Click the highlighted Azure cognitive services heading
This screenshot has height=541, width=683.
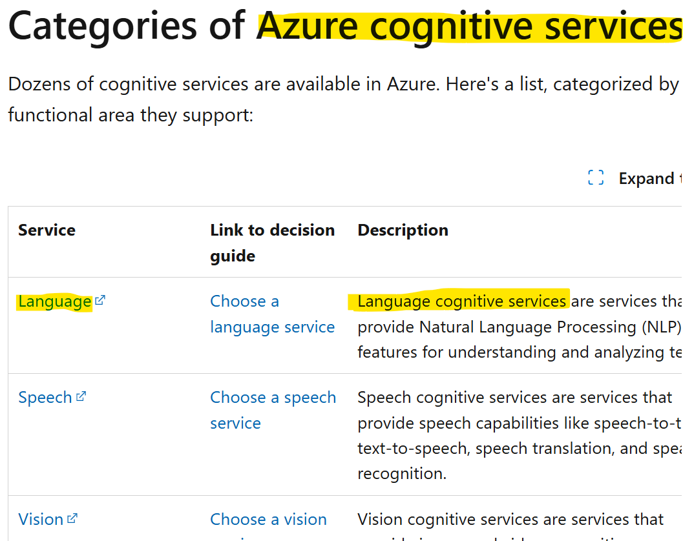[469, 26]
